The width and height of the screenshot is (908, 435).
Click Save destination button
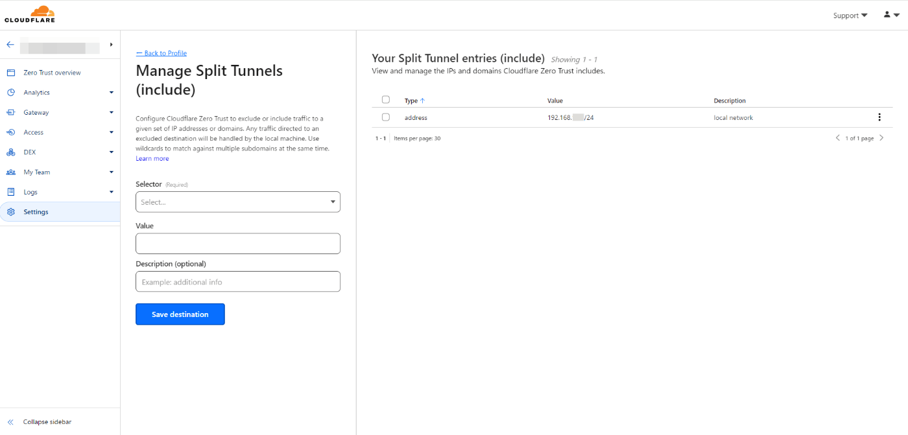coord(180,314)
